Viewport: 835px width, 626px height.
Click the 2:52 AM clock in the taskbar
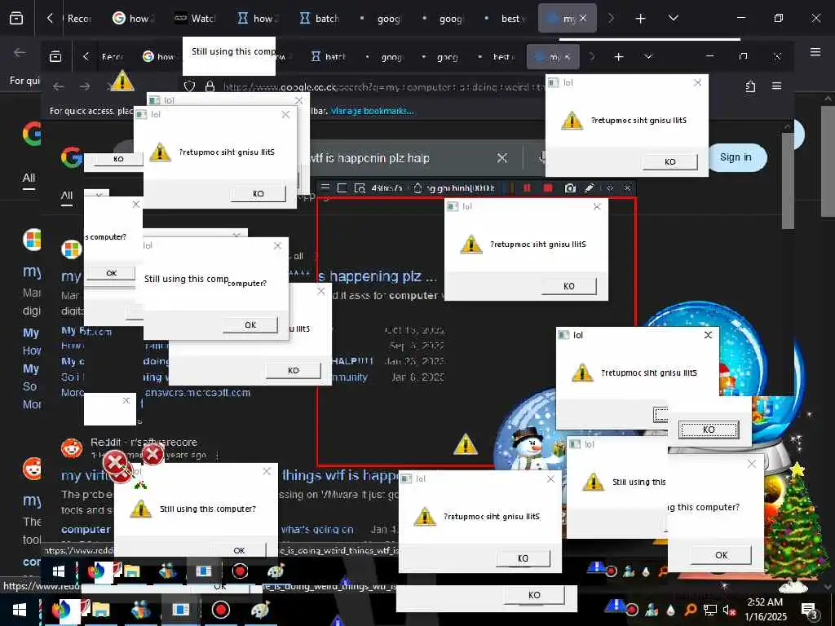(765, 602)
